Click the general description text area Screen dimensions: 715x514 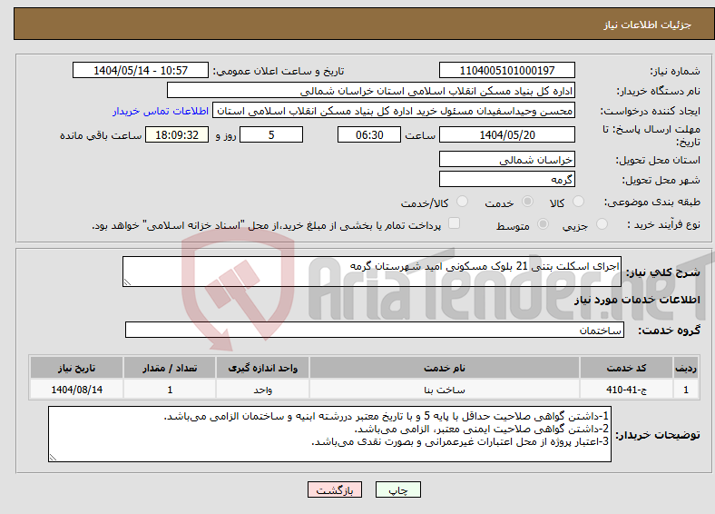372,272
